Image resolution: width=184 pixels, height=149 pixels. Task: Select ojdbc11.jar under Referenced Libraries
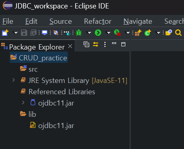coord(56,103)
